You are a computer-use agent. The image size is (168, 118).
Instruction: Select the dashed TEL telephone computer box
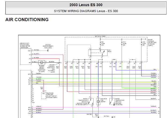click(44, 96)
